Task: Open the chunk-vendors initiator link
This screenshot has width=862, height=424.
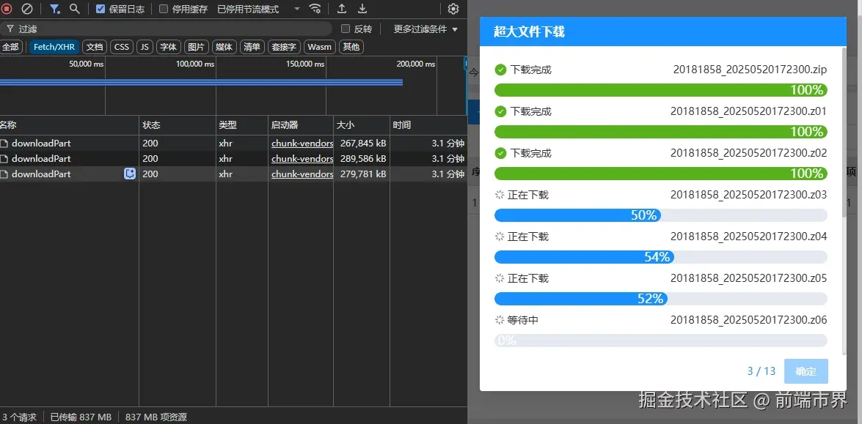Action: [x=302, y=143]
